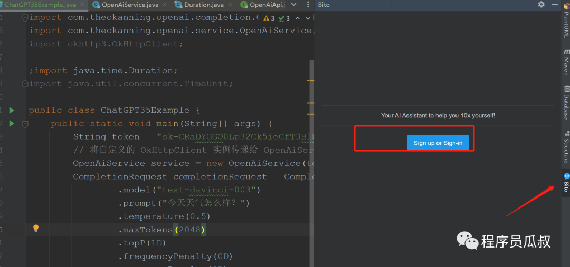Click the 'import okhttp3.OkHttpClient;' line

pyautogui.click(x=106, y=44)
